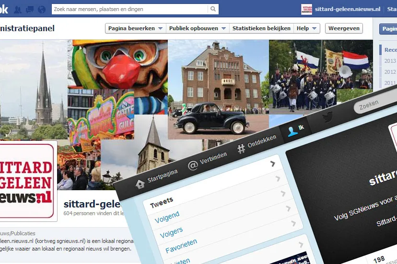Screen dimensions: 397x264
Task: Click the small page logo in header
Action: click(x=306, y=9)
